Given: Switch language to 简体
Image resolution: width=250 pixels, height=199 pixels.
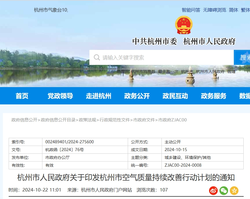Looking at the screenshot, I should tap(234, 10).
